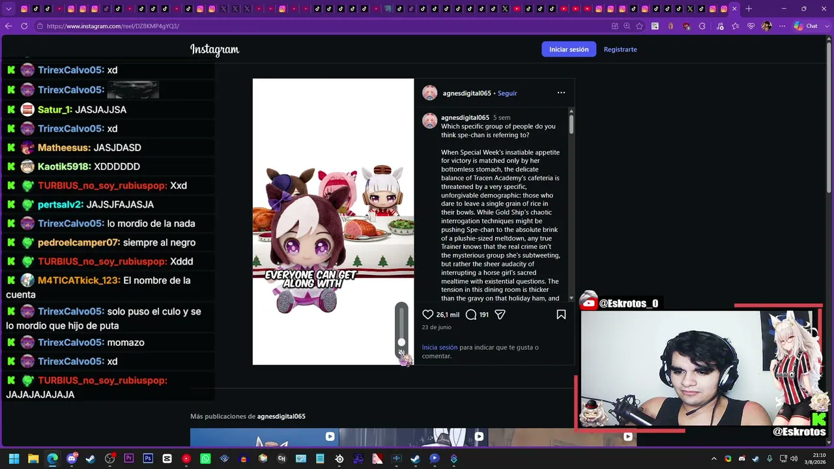The width and height of the screenshot is (834, 469).
Task: Show hidden system tray icons
Action: click(x=714, y=459)
